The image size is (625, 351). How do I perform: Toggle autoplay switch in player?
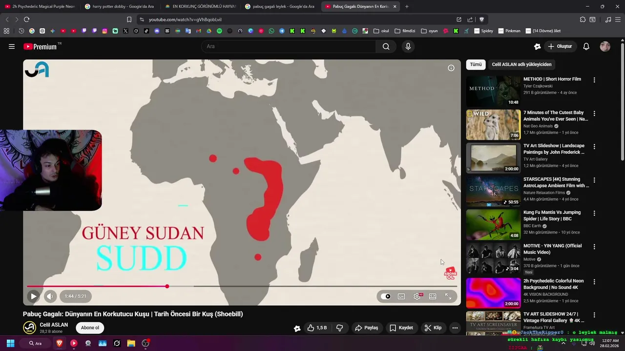386,296
